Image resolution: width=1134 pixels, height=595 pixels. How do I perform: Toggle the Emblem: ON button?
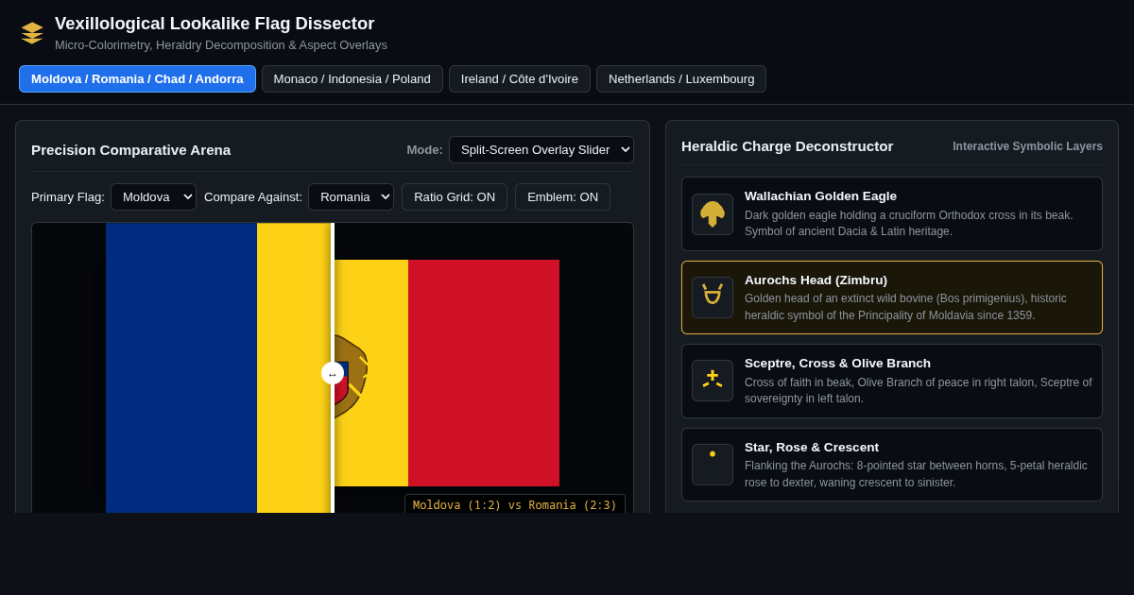[x=562, y=196]
